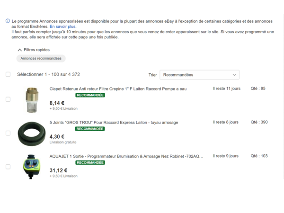284x213 pixels.
Task: Click the "Trier" label
Action: tap(152, 75)
